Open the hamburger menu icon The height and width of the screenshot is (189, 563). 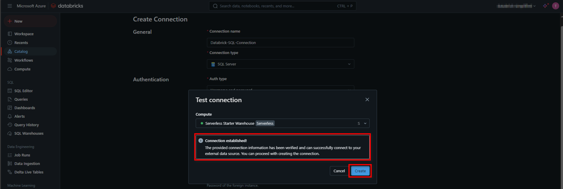(x=9, y=6)
